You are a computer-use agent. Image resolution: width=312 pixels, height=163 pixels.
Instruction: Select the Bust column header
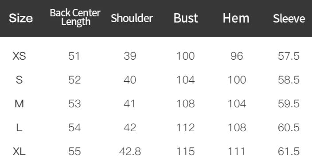click(186, 18)
